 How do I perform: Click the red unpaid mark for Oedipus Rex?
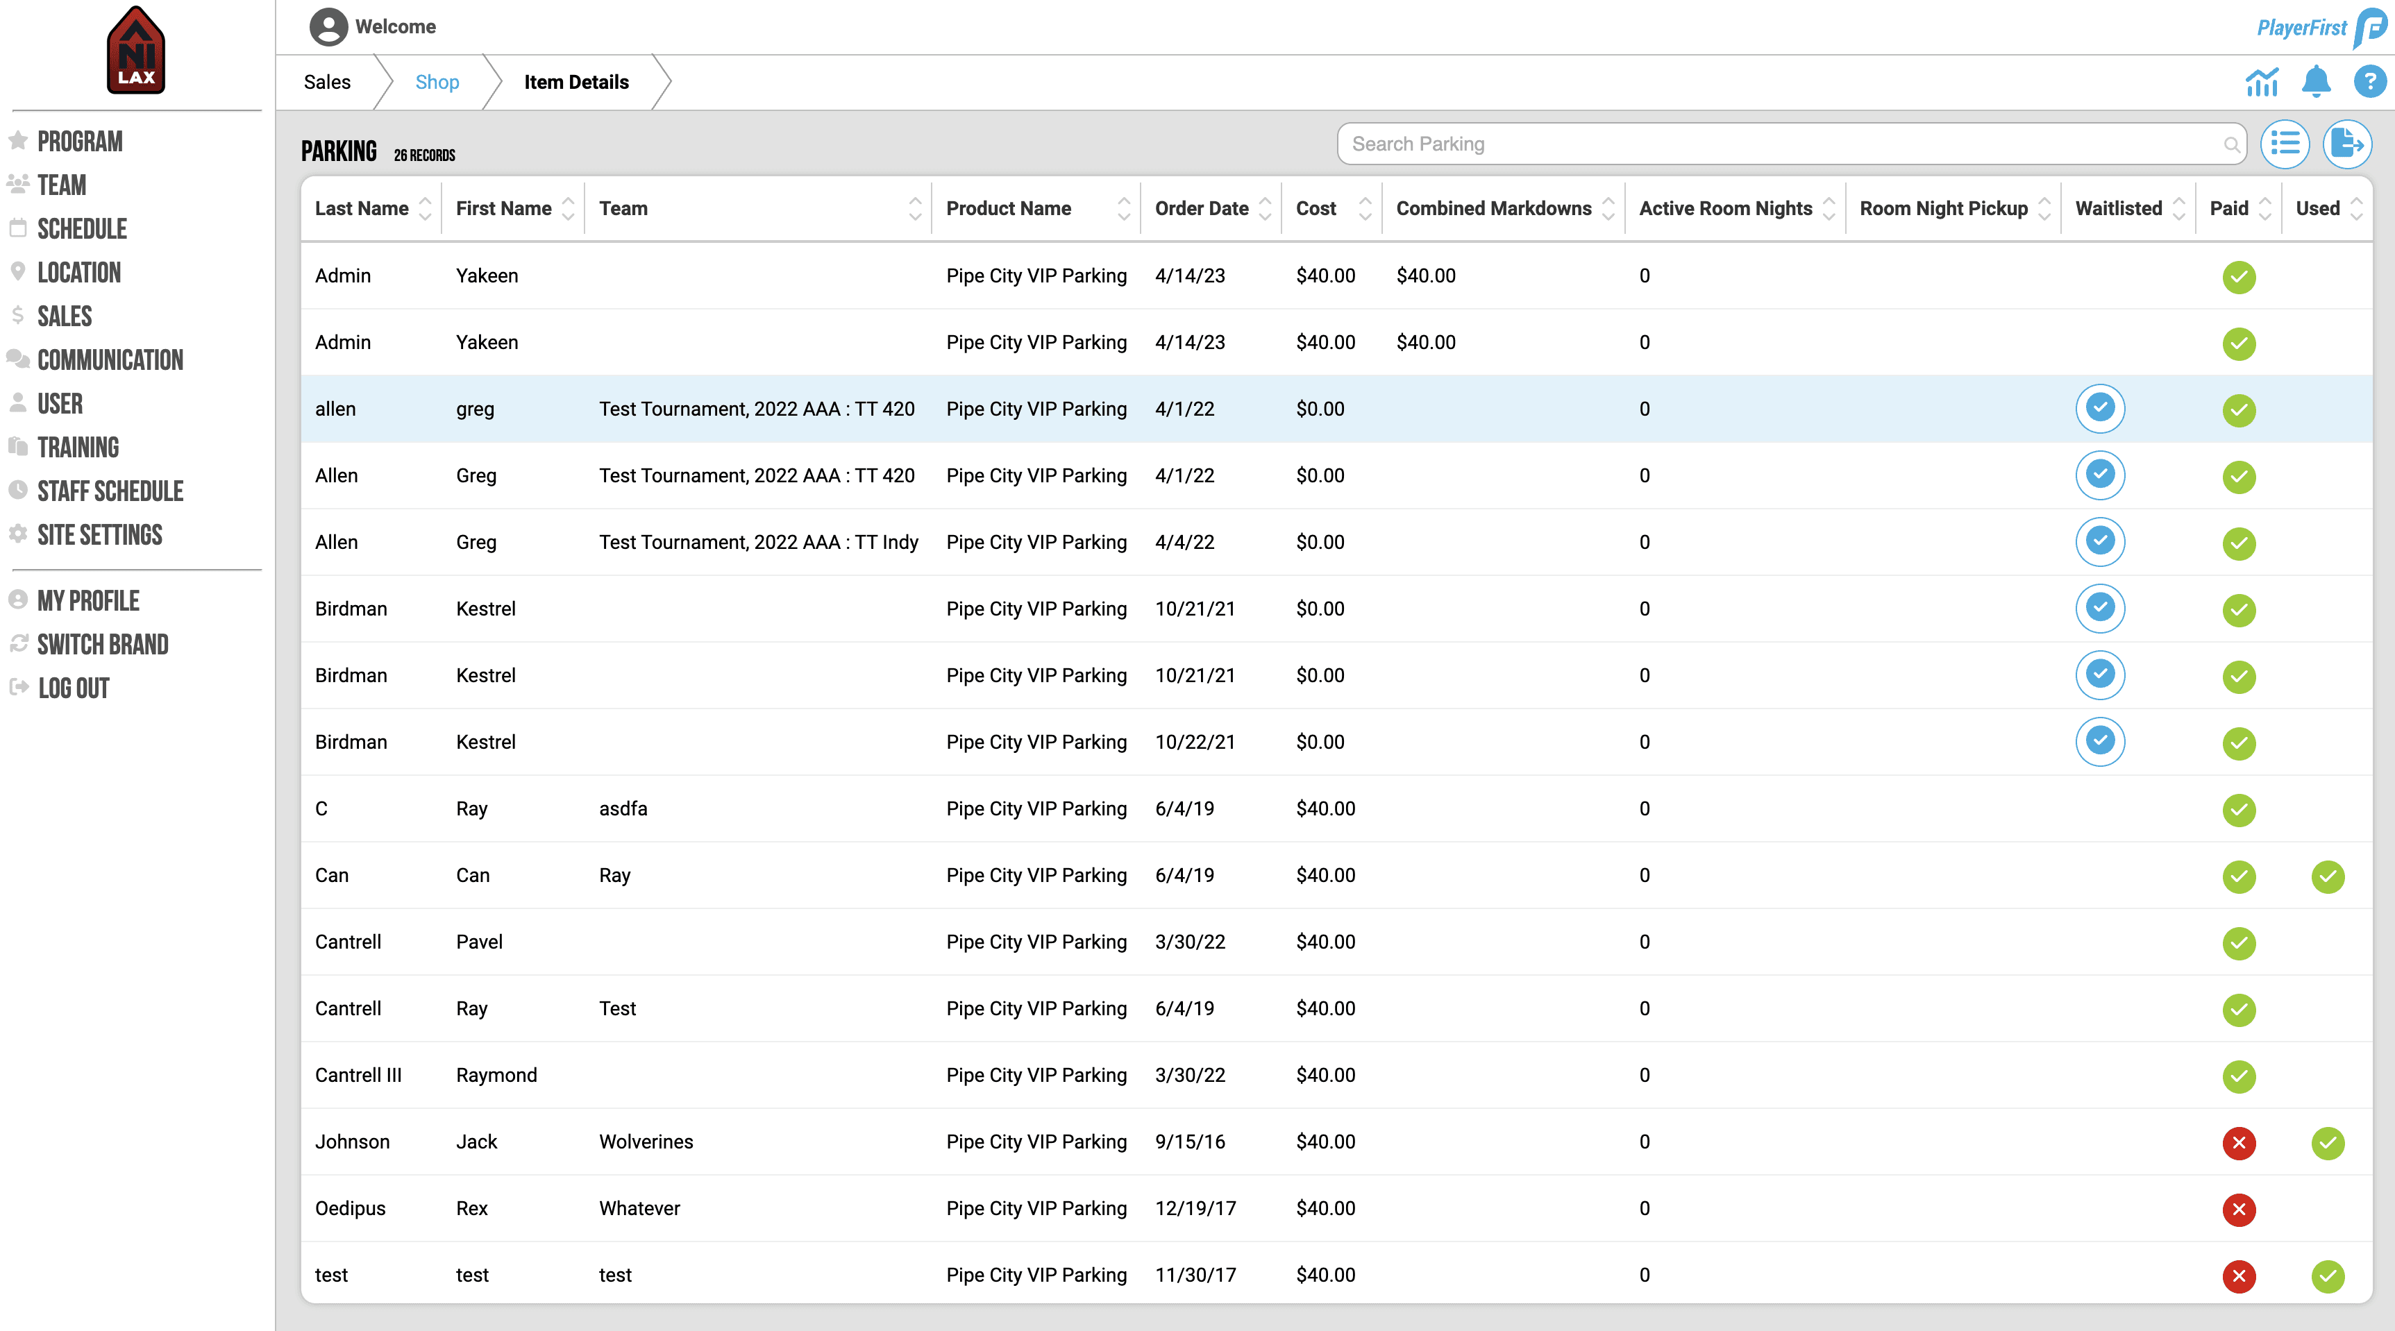click(x=2238, y=1210)
